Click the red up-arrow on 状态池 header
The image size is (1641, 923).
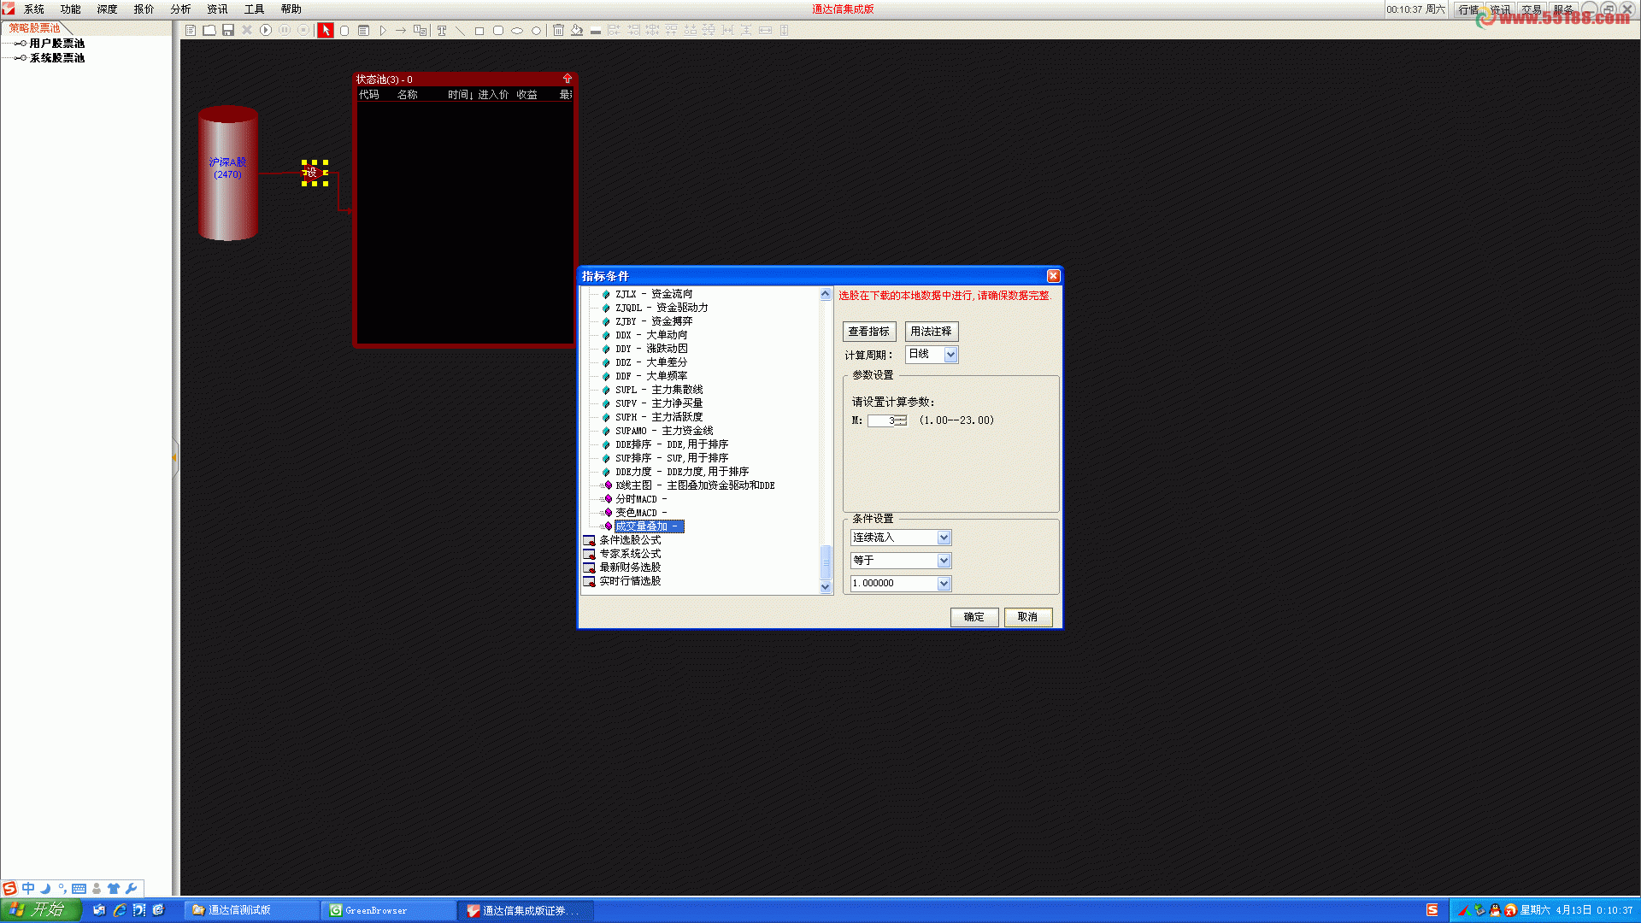click(x=567, y=79)
